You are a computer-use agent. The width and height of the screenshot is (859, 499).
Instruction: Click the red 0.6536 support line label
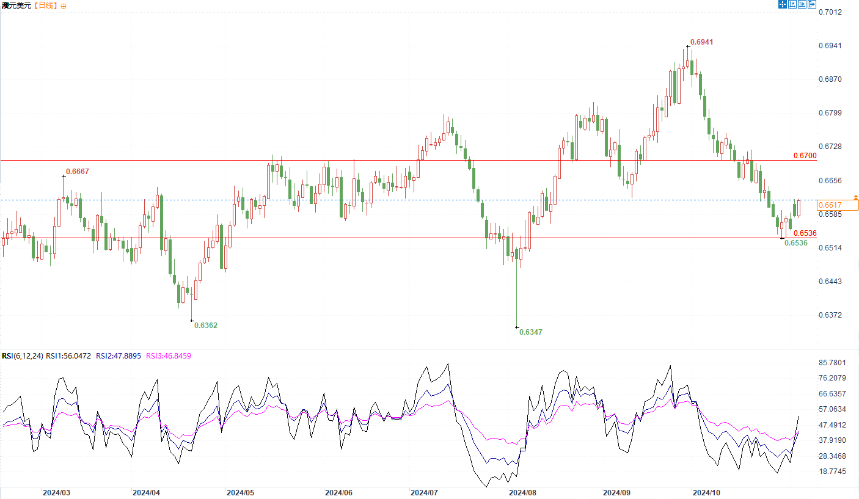coord(805,233)
